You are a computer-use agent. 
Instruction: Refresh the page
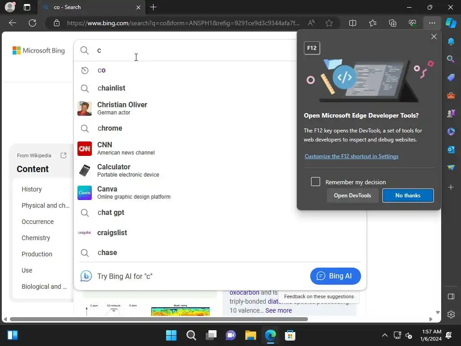32,23
